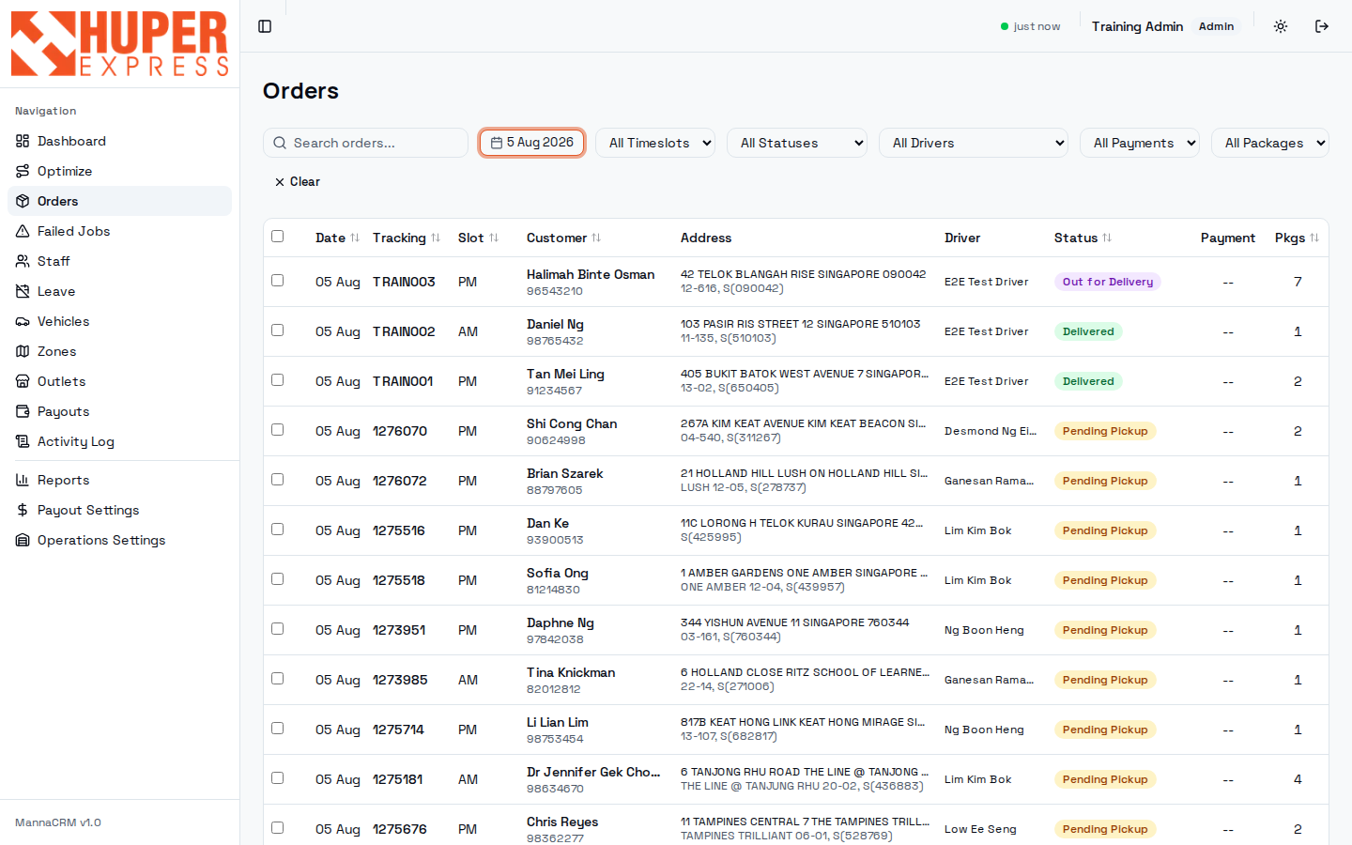Click the Huper Express logo
The width and height of the screenshot is (1352, 845).
[119, 43]
